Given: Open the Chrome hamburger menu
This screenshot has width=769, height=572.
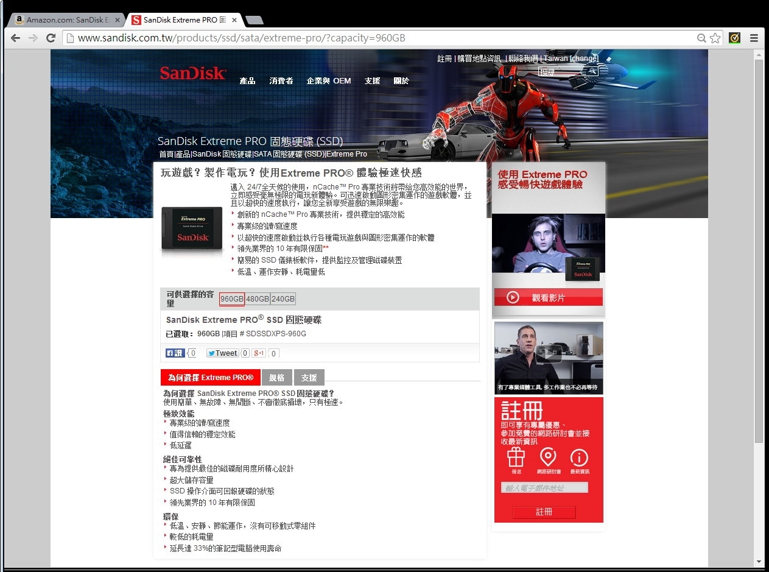Looking at the screenshot, I should click(754, 38).
